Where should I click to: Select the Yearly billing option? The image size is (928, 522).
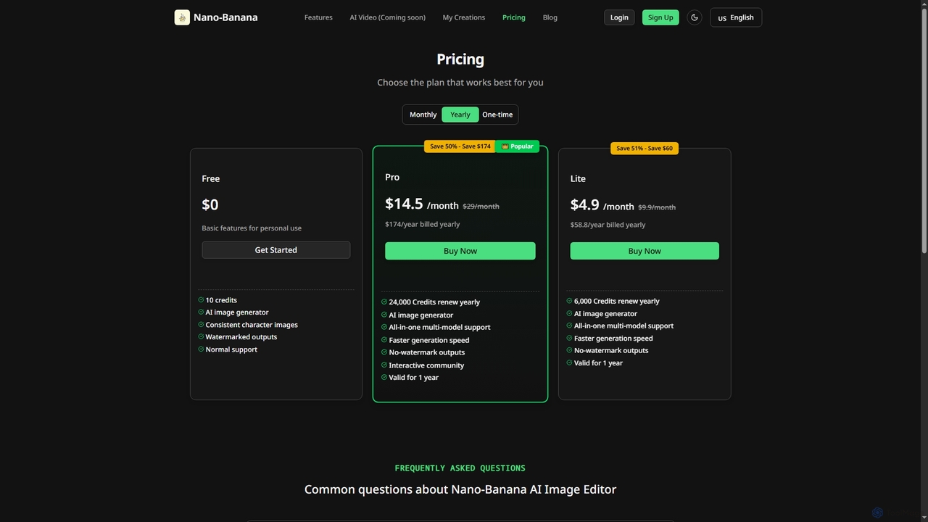coord(460,115)
